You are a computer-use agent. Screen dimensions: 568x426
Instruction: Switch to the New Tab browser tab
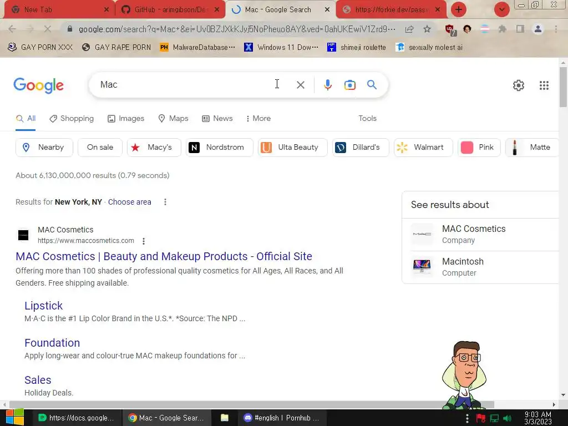coord(59,9)
